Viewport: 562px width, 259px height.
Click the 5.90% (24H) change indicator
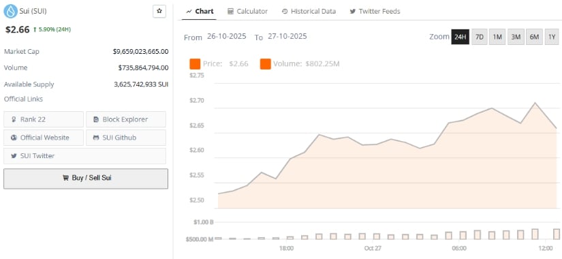pyautogui.click(x=52, y=29)
